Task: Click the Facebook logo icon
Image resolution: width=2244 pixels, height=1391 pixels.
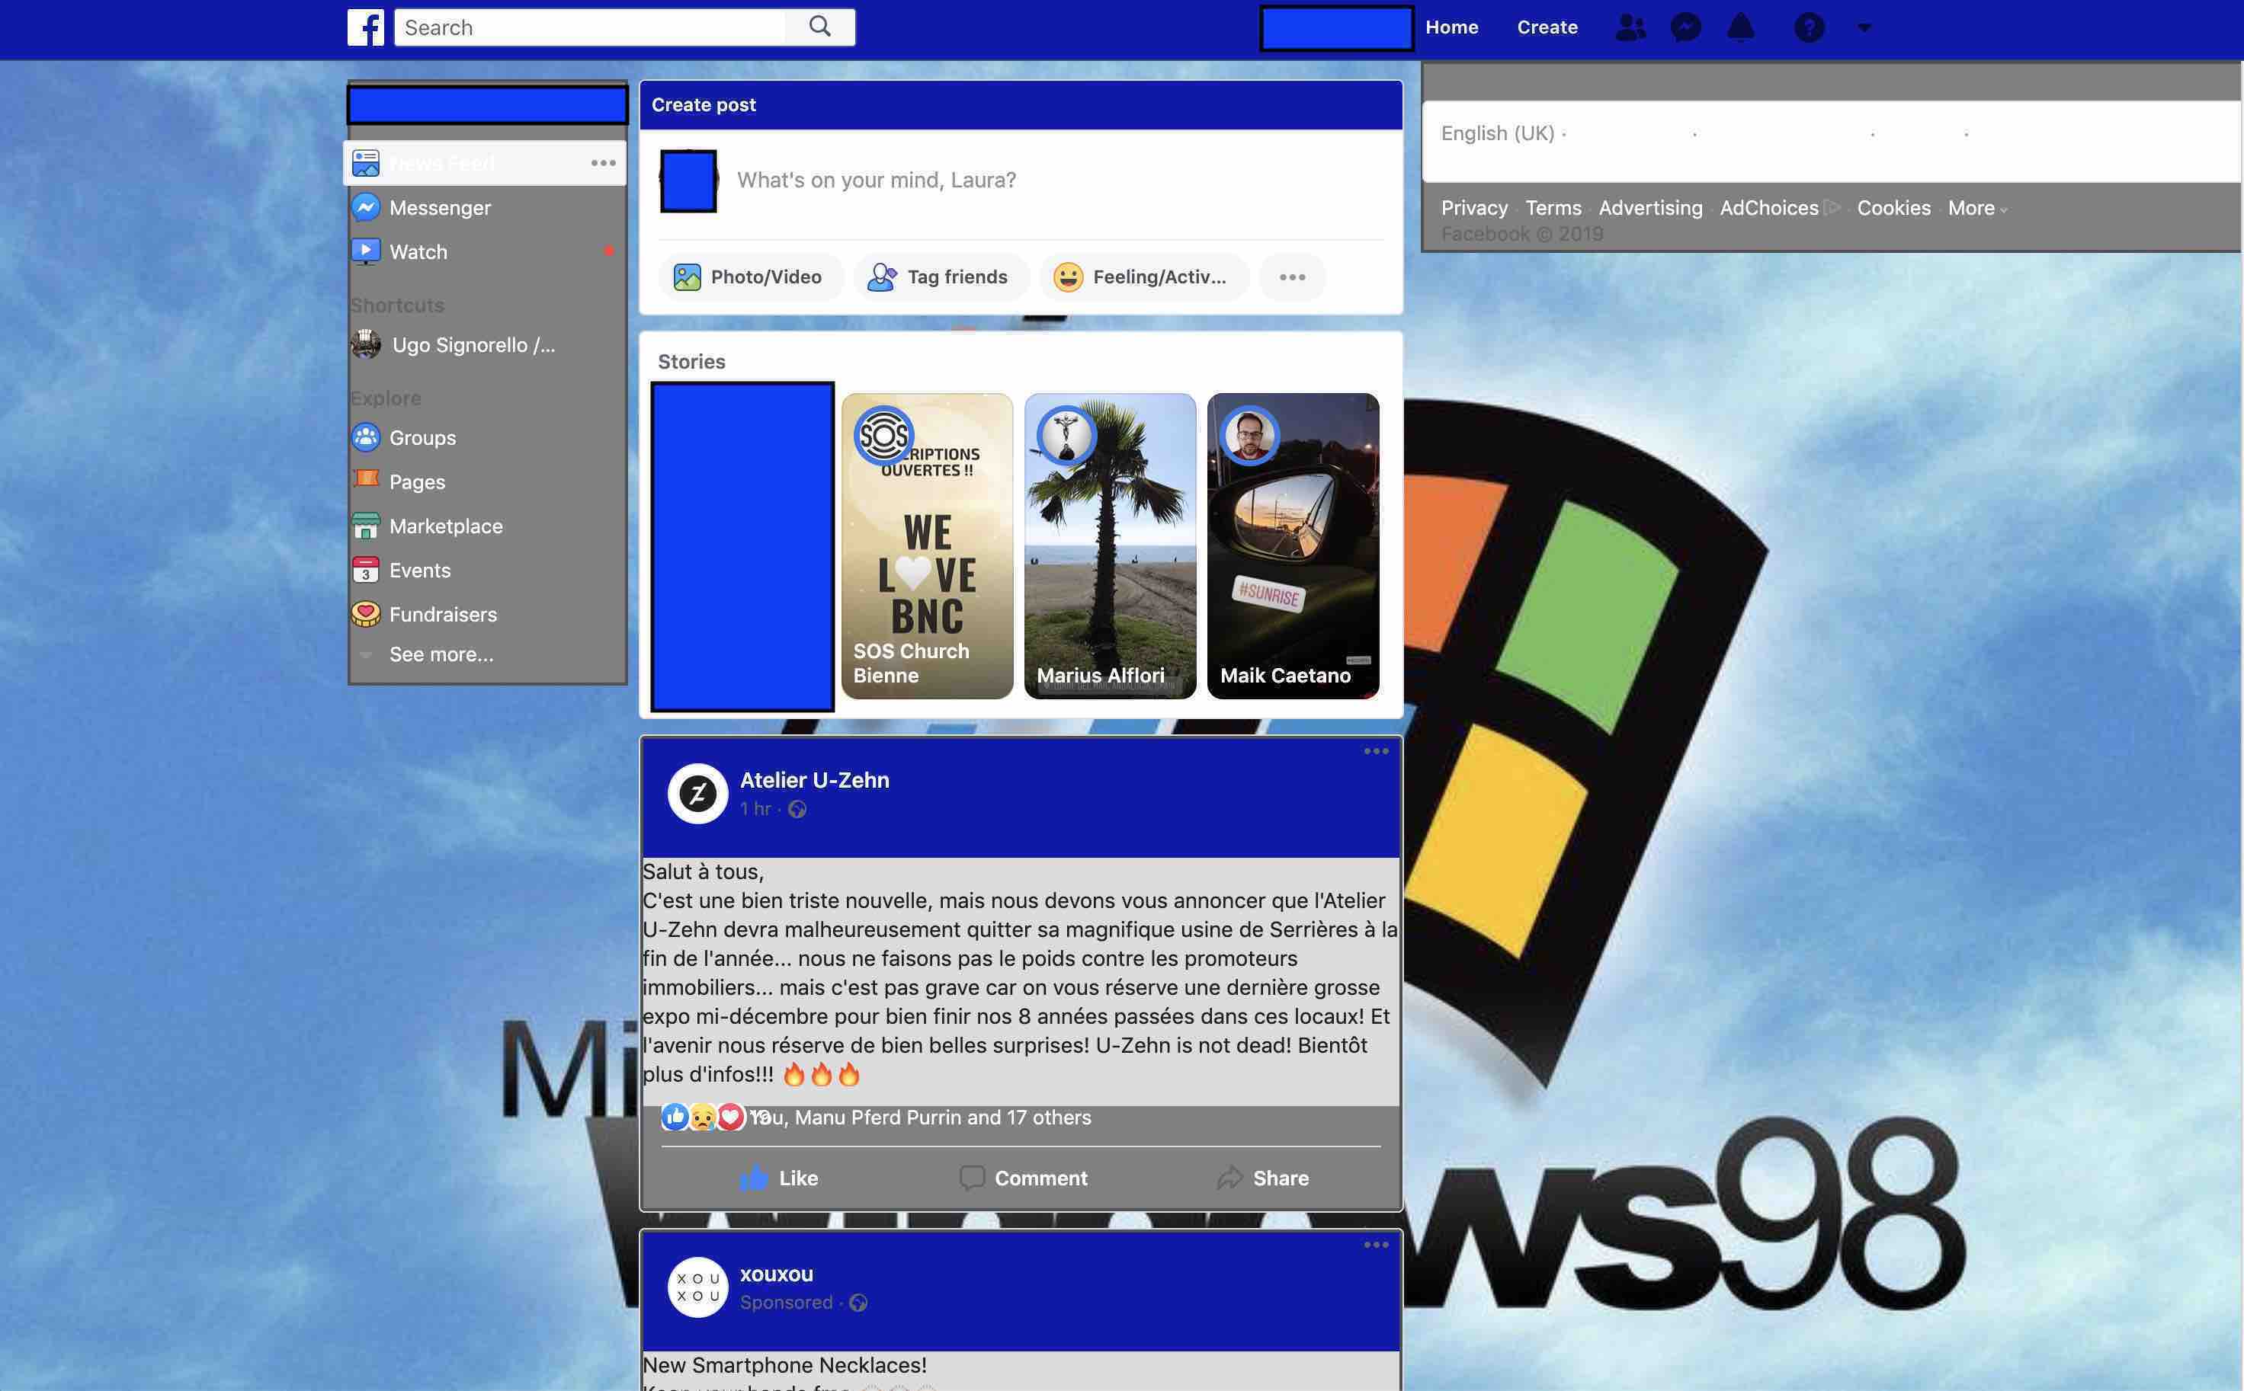Action: pyautogui.click(x=365, y=27)
